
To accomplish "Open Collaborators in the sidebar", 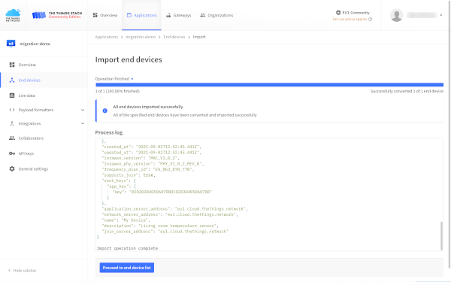I will [x=44, y=138].
